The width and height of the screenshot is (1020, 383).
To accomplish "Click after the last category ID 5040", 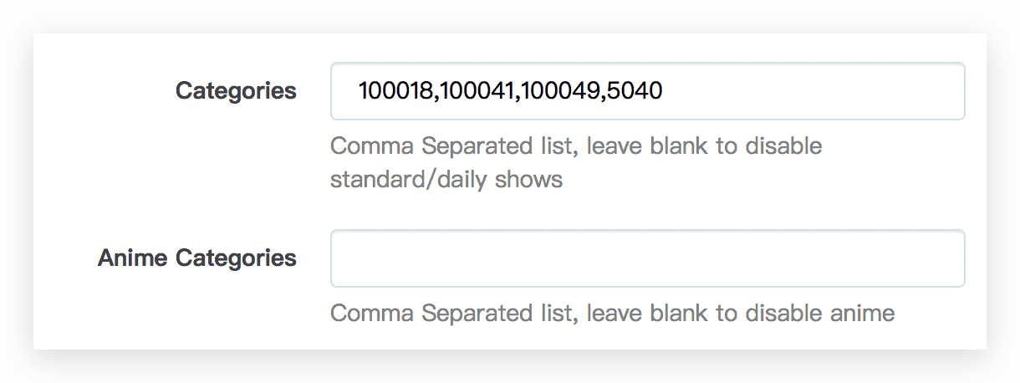I will pos(665,91).
